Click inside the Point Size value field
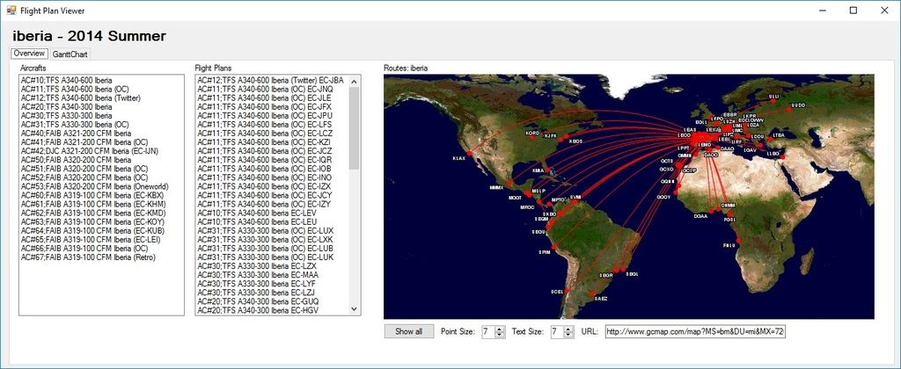The height and width of the screenshot is (369, 901). pos(488,332)
